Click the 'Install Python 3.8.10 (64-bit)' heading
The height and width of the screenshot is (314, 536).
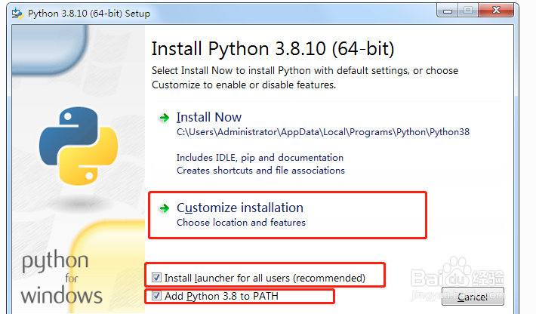tap(273, 48)
